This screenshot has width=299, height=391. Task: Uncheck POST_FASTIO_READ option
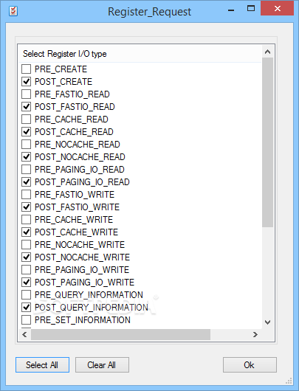click(x=26, y=107)
